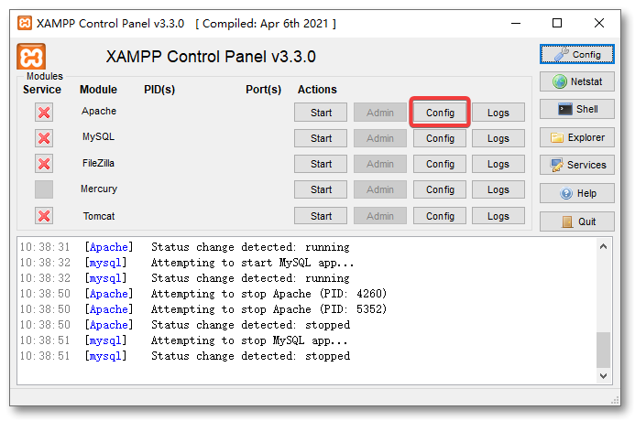Click the PID(s) column header
The image size is (635, 421).
click(159, 90)
